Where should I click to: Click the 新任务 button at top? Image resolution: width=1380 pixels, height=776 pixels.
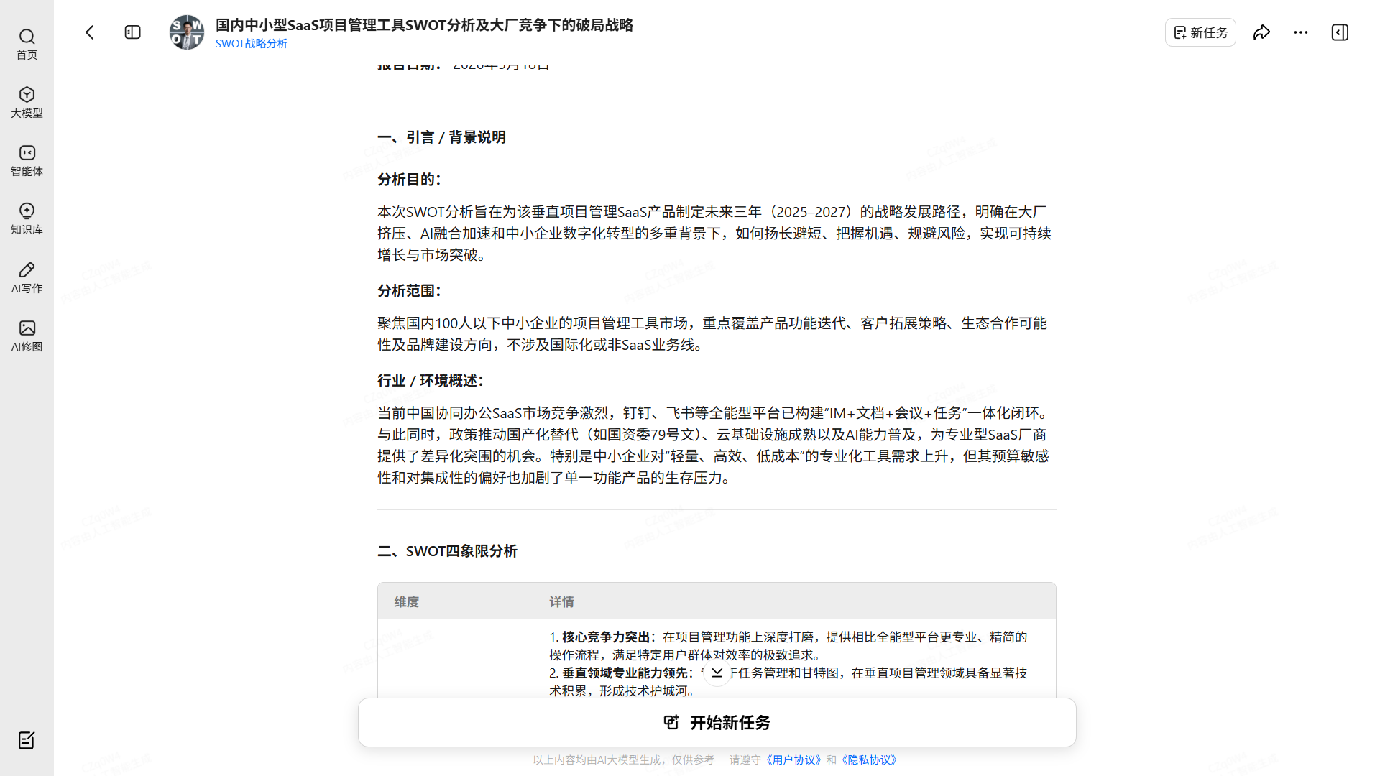1200,32
